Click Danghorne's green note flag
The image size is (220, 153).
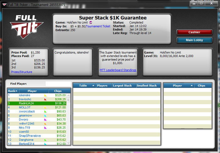pyautogui.click(x=46, y=140)
